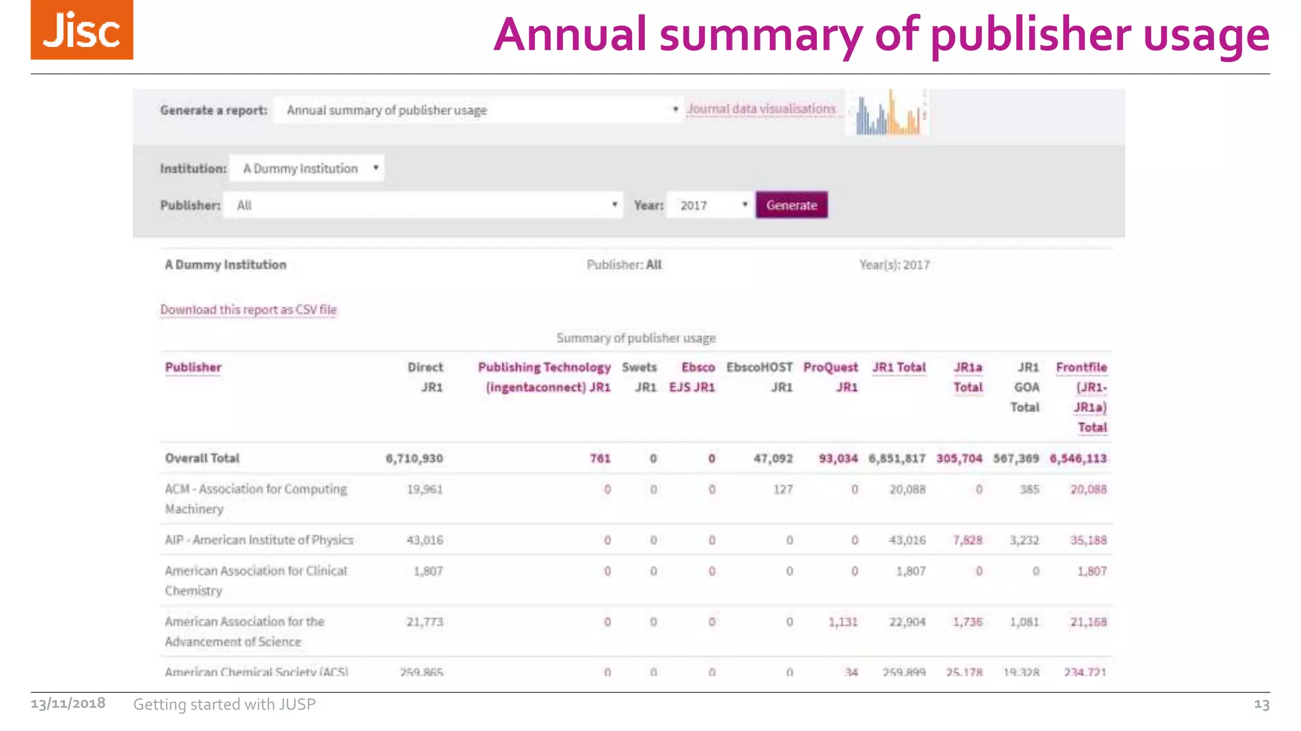Click ACM Direct JR1 value 19,961

point(425,489)
